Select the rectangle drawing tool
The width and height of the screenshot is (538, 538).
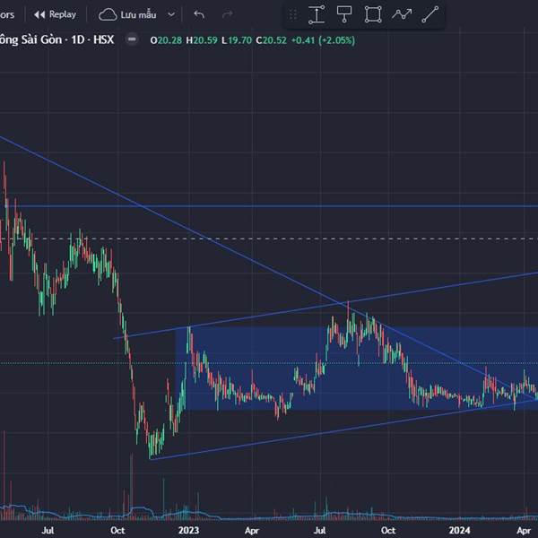pos(373,14)
